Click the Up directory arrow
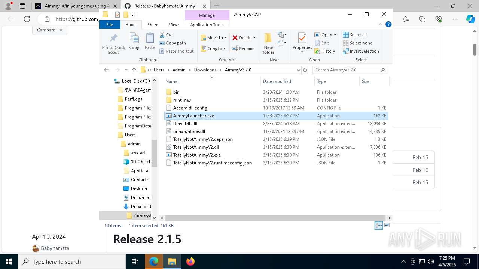This screenshot has width=479, height=269. coord(134,70)
